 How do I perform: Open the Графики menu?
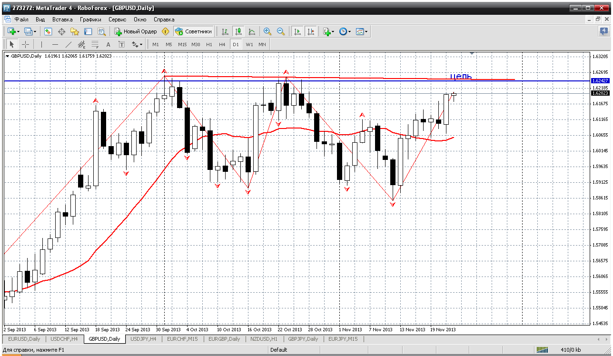point(90,20)
